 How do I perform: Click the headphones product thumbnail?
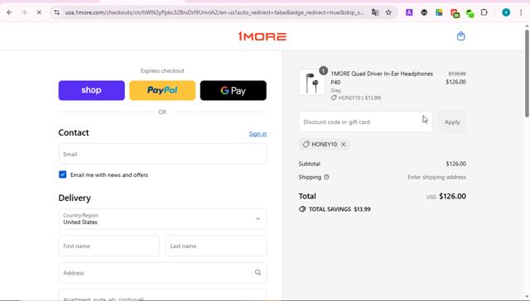312,83
